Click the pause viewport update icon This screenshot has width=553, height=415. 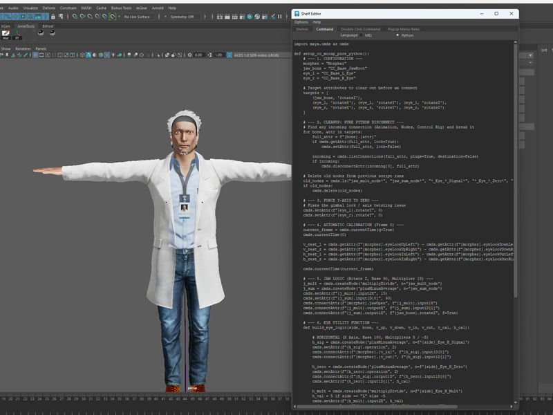(x=279, y=17)
